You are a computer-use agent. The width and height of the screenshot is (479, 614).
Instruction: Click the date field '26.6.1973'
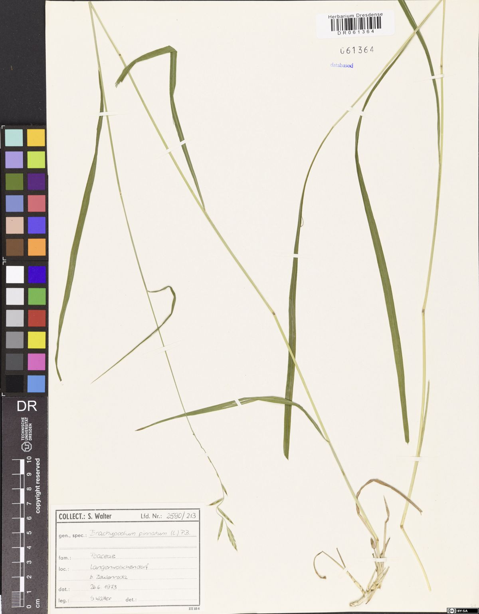point(103,587)
